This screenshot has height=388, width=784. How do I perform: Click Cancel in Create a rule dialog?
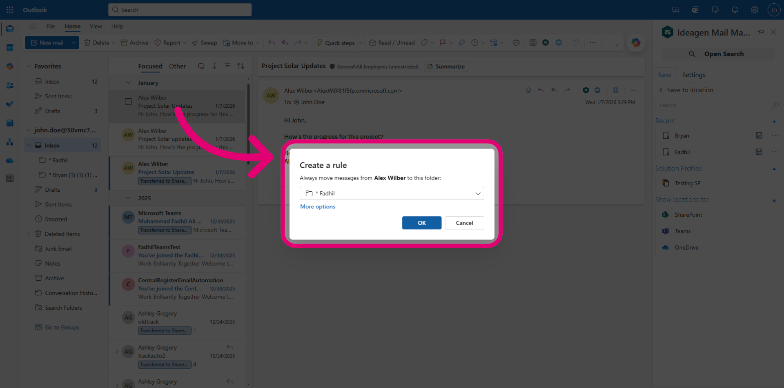click(464, 223)
